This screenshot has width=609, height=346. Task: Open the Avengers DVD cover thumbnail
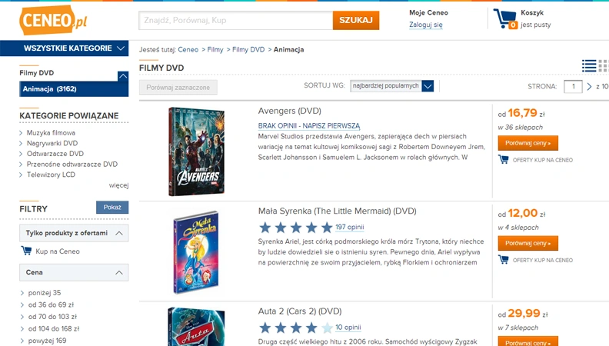click(x=197, y=151)
